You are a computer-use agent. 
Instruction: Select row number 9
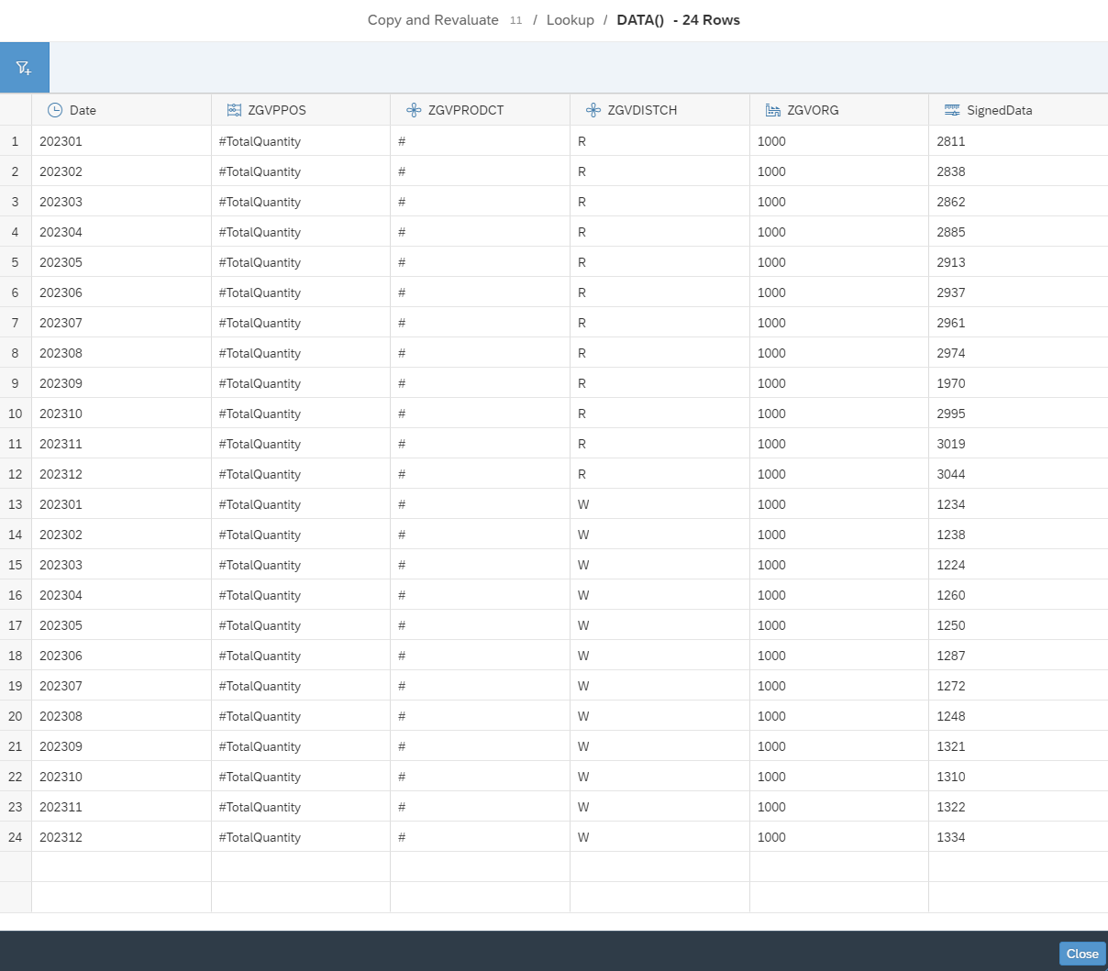(x=15, y=383)
